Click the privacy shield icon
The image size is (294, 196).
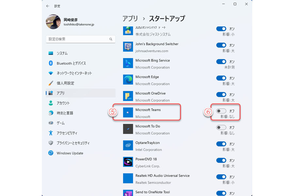[x=51, y=143]
